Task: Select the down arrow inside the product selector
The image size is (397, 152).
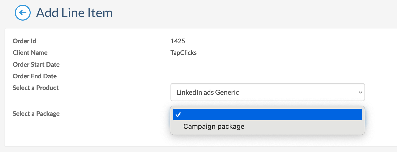Action: click(x=360, y=92)
